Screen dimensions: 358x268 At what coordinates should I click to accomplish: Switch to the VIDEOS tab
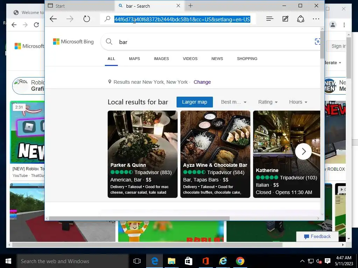pos(190,59)
